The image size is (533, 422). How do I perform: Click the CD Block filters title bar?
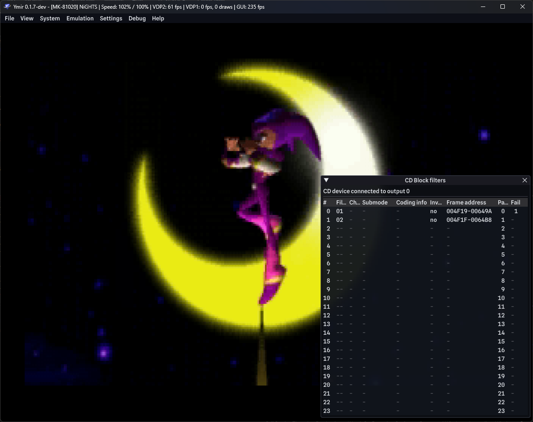coord(425,180)
